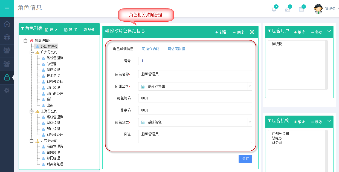
Task: Click 移除 in 包含用户 panel
Action: 317,32
